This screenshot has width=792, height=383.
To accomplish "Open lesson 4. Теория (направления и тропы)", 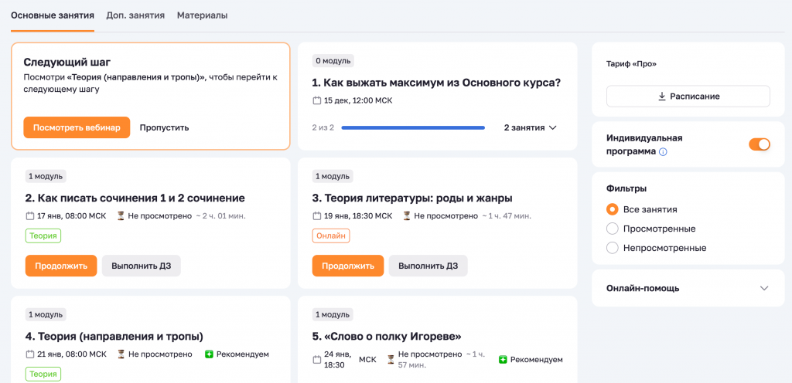I will click(x=114, y=336).
